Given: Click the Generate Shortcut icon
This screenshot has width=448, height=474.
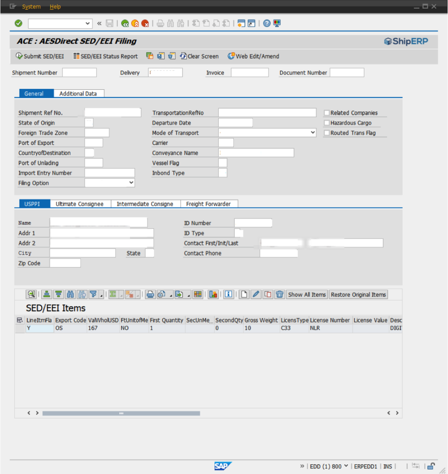Looking at the screenshot, I should (x=252, y=23).
